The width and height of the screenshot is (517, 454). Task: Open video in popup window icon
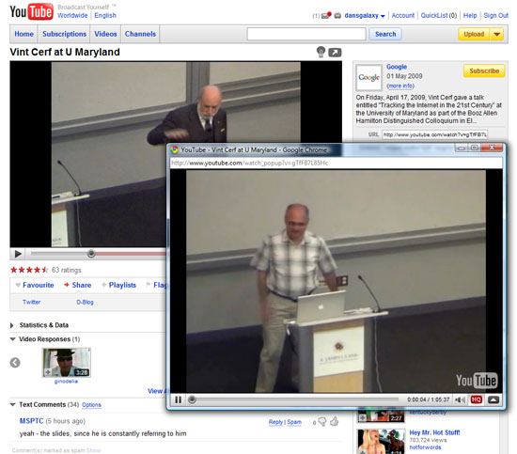335,53
